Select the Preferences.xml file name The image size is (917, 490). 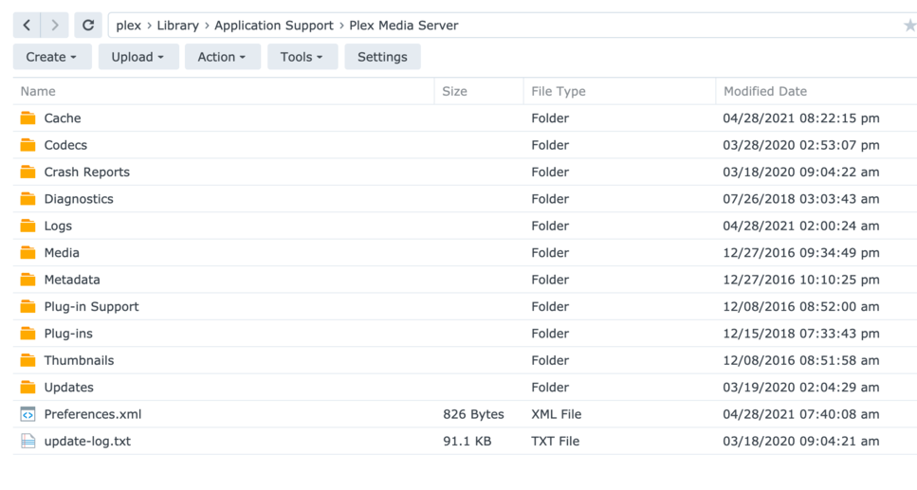(93, 414)
